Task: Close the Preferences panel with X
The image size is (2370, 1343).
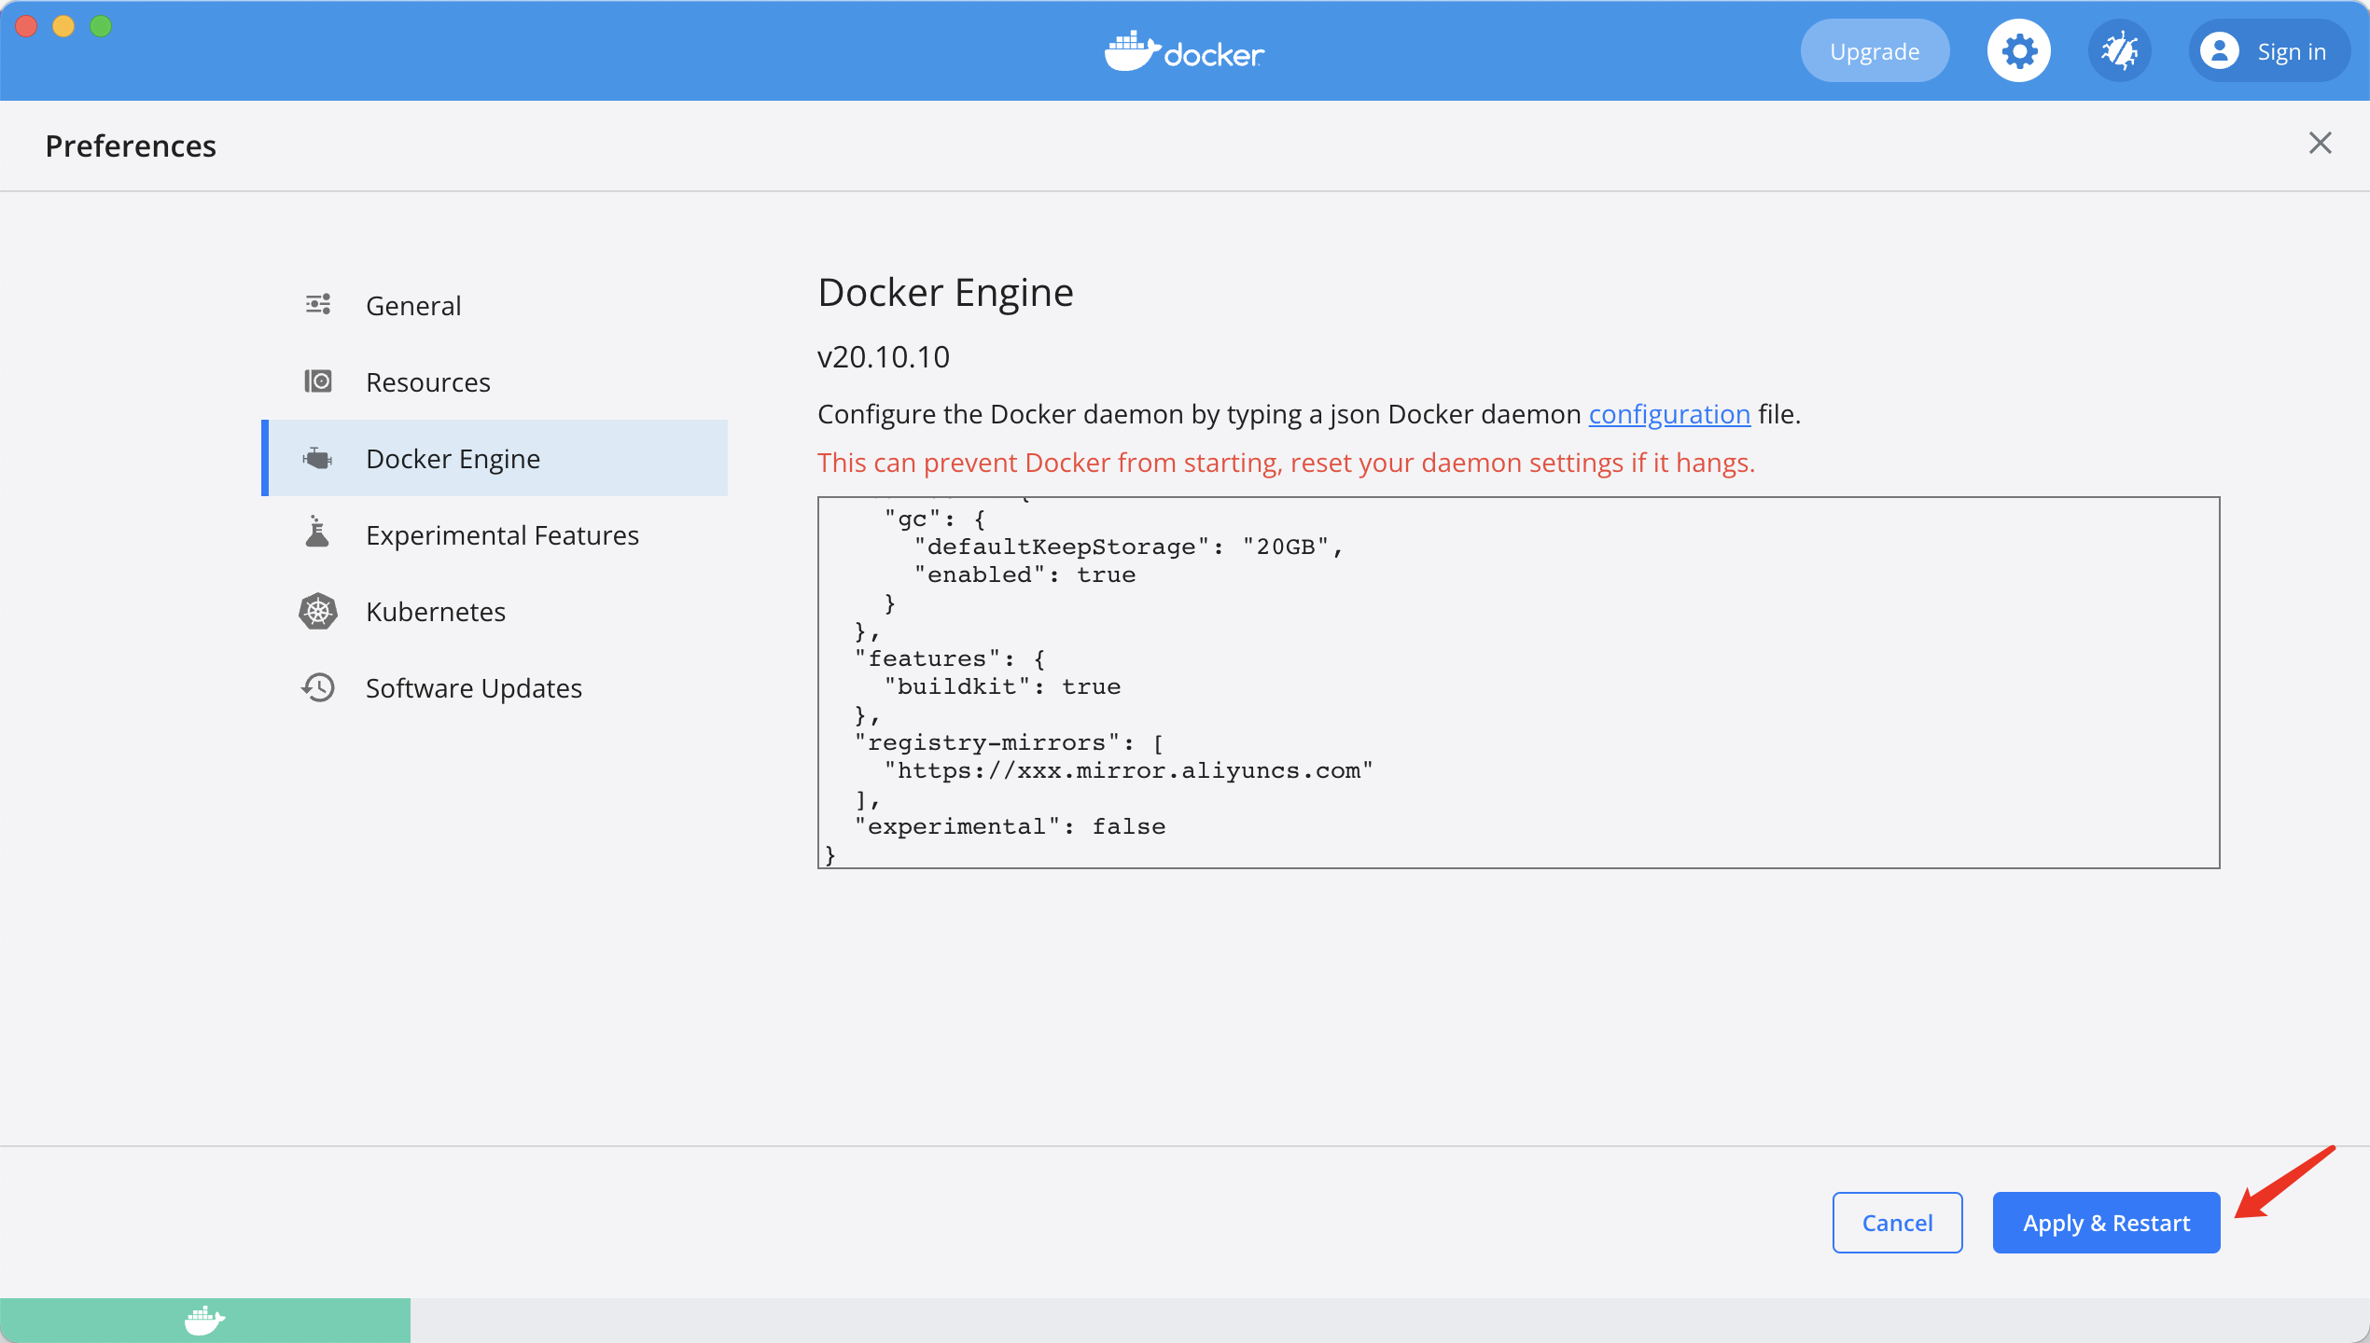Action: (2320, 143)
